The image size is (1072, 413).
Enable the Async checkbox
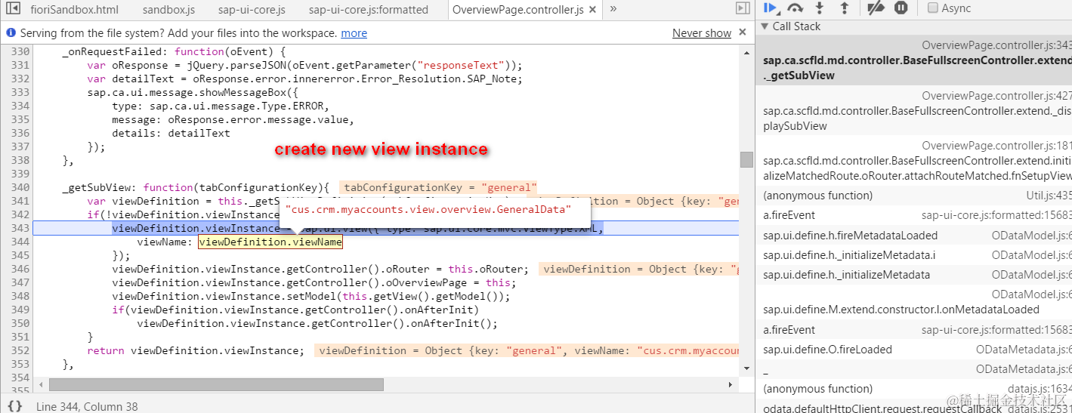pyautogui.click(x=933, y=8)
